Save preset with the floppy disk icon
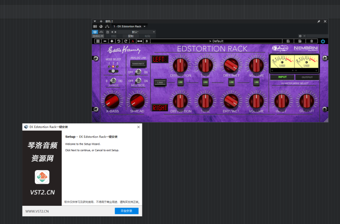This screenshot has height=224, width=340. tap(288, 41)
